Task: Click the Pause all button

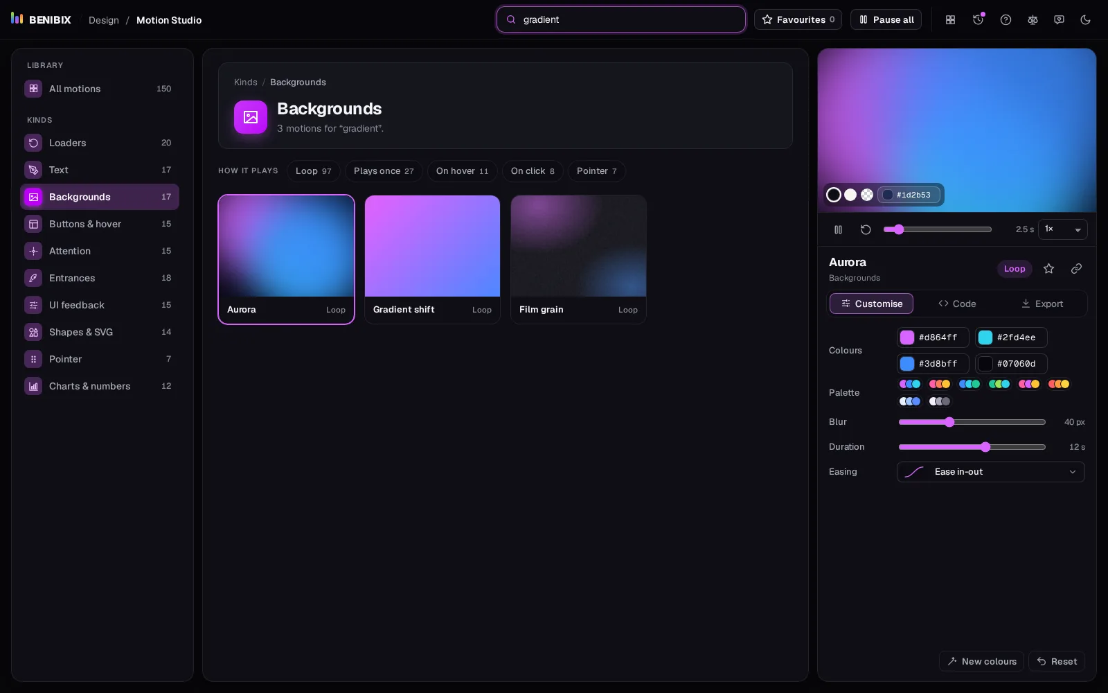Action: click(x=886, y=19)
